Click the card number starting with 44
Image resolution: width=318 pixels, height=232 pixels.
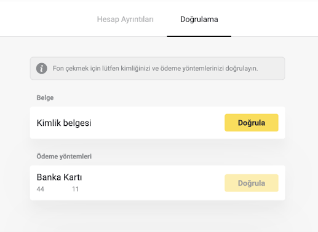pos(41,189)
